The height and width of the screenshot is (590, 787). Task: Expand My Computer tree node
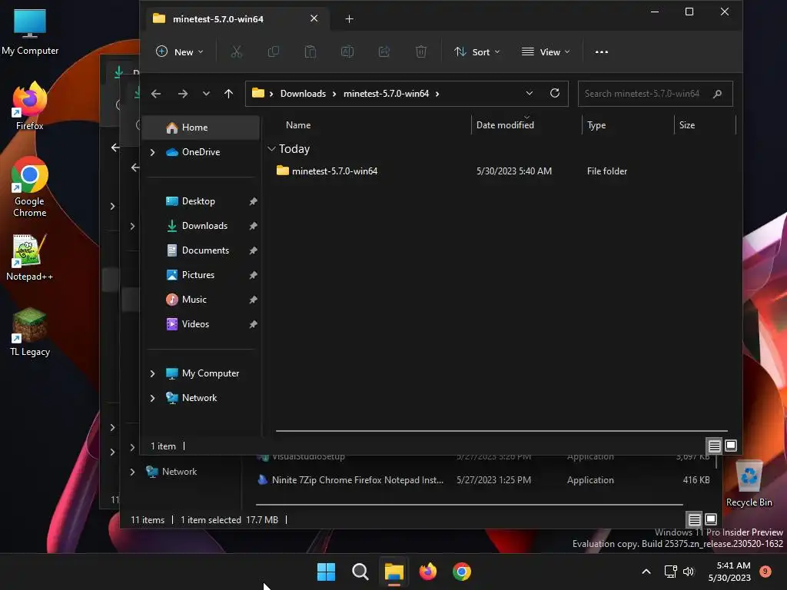pyautogui.click(x=153, y=373)
